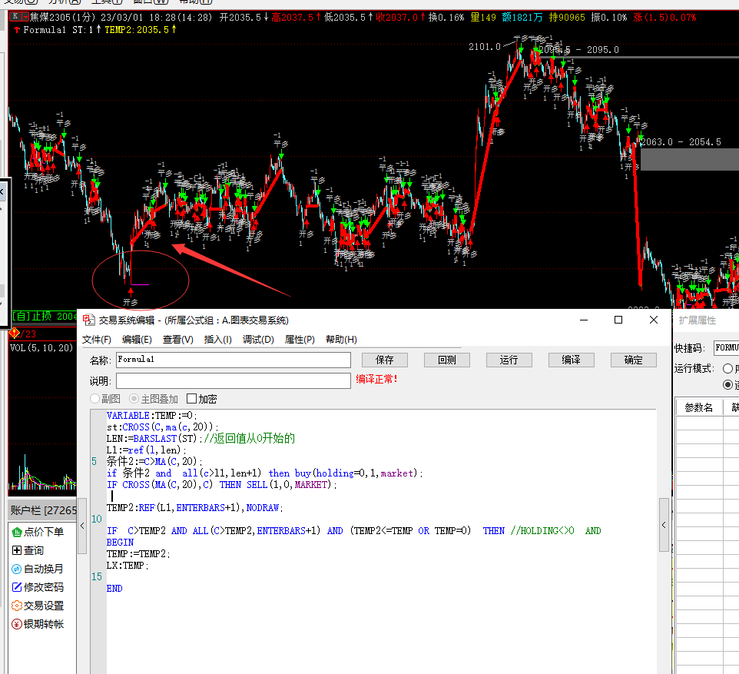Open the 帮助(H) menu

tap(341, 340)
